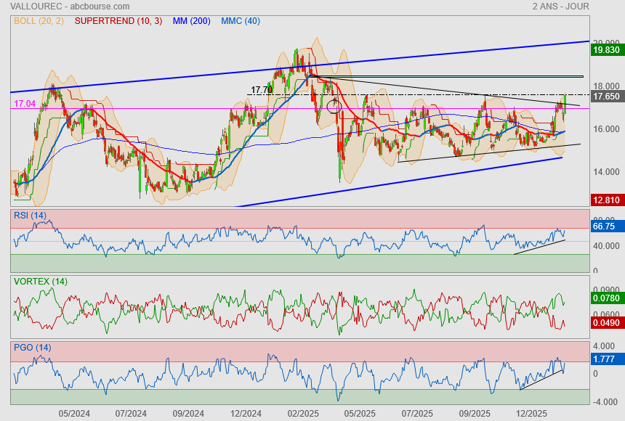Click the pink 17.04 level label

pyautogui.click(x=25, y=105)
